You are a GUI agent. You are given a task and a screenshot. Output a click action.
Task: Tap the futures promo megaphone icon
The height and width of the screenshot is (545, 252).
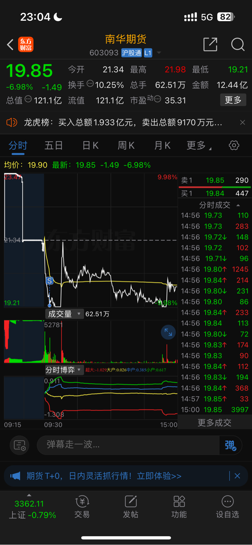(x=15, y=476)
